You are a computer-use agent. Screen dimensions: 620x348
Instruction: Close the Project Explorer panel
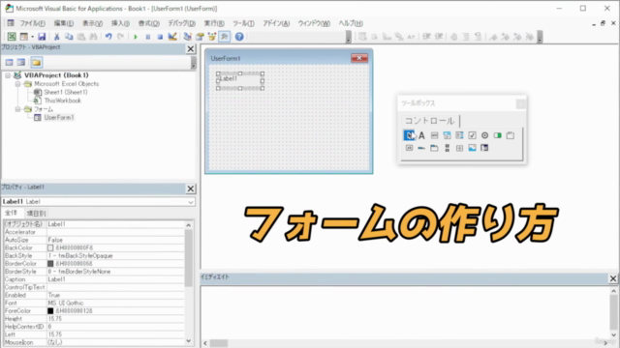[191, 49]
